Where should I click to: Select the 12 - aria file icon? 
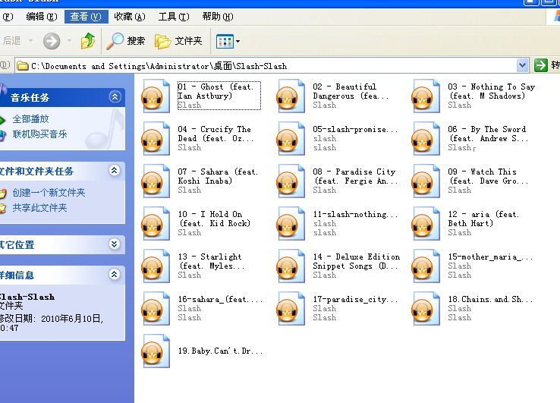pyautogui.click(x=426, y=224)
